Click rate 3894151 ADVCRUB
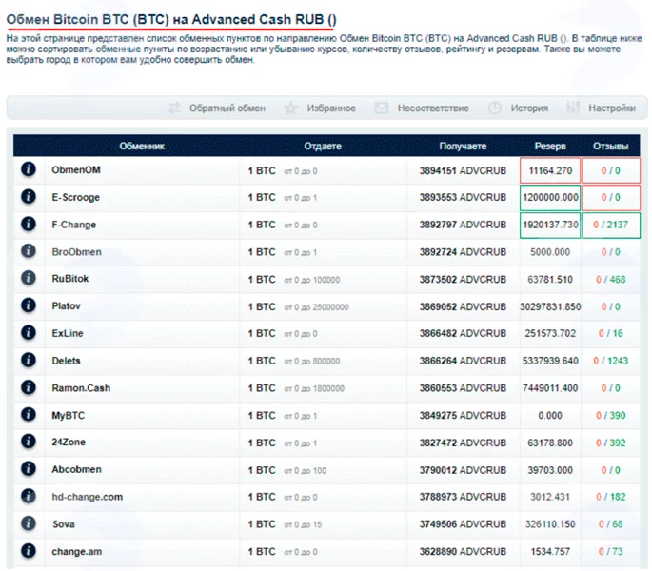 point(463,170)
